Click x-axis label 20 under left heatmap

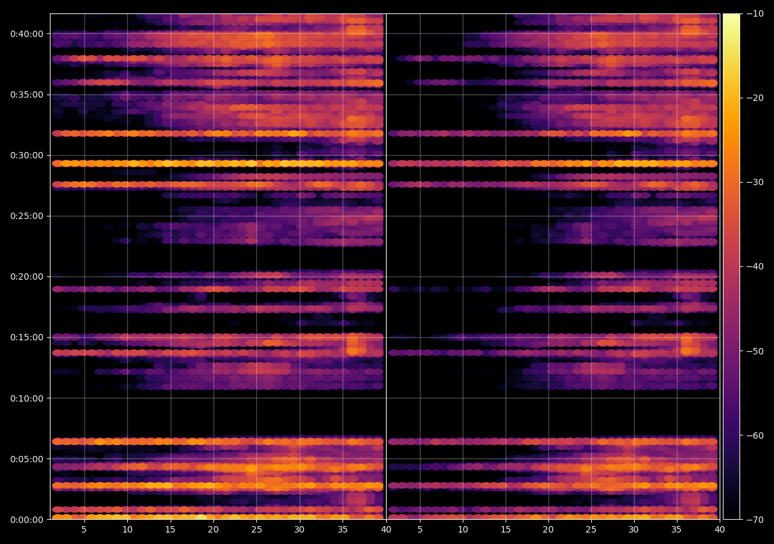point(213,530)
